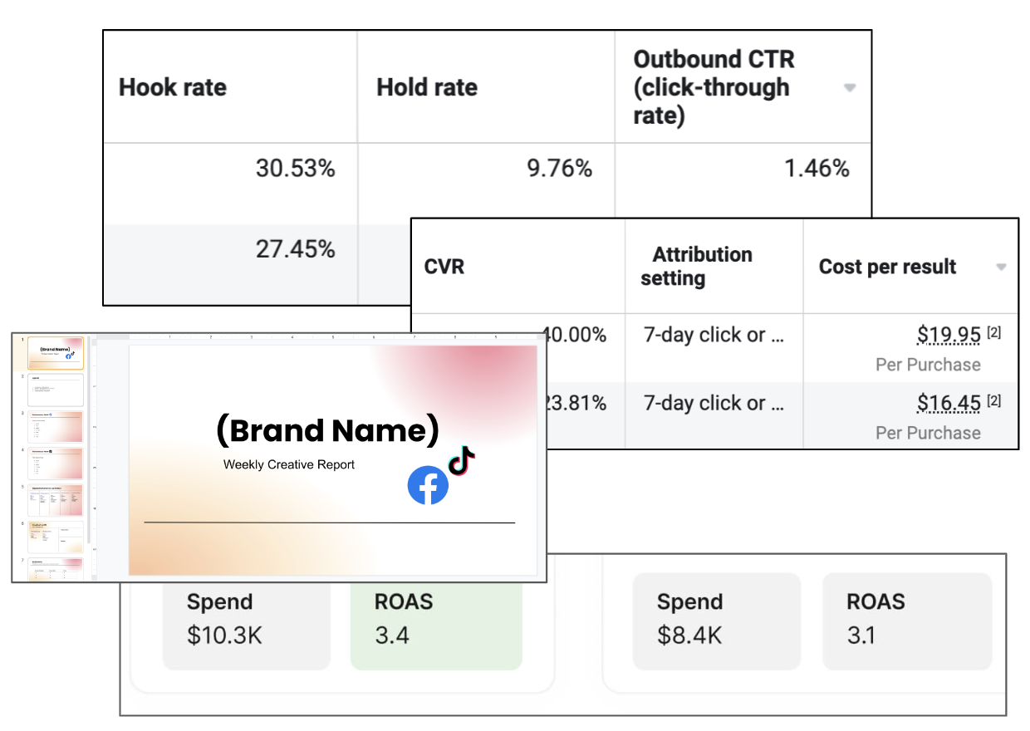Click the (Brand Name) title text
This screenshot has height=731, width=1030.
click(x=327, y=430)
